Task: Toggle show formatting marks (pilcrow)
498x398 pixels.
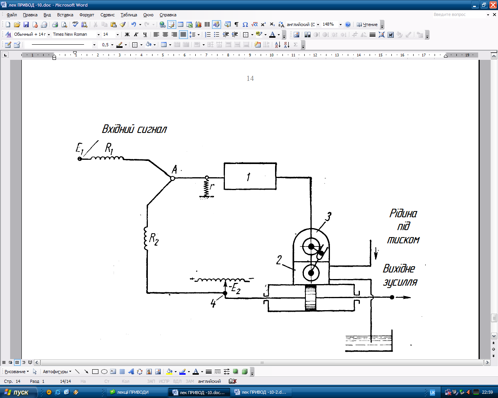Action: click(x=236, y=24)
